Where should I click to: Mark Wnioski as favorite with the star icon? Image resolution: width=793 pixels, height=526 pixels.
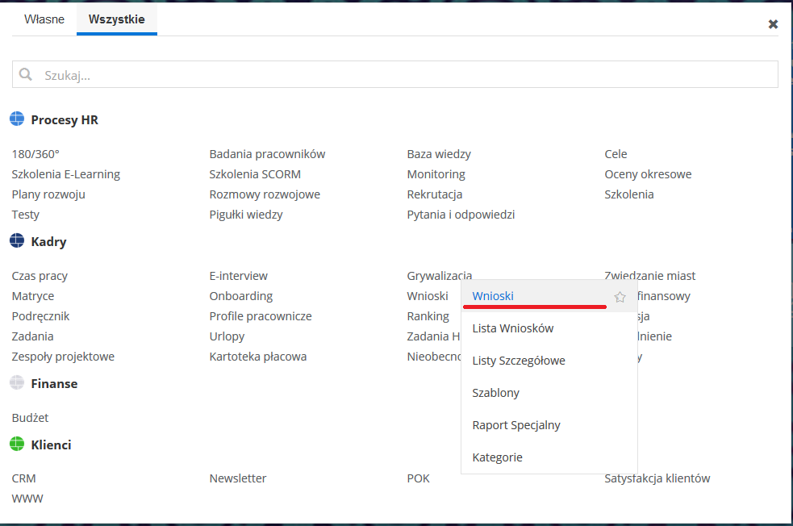(620, 297)
